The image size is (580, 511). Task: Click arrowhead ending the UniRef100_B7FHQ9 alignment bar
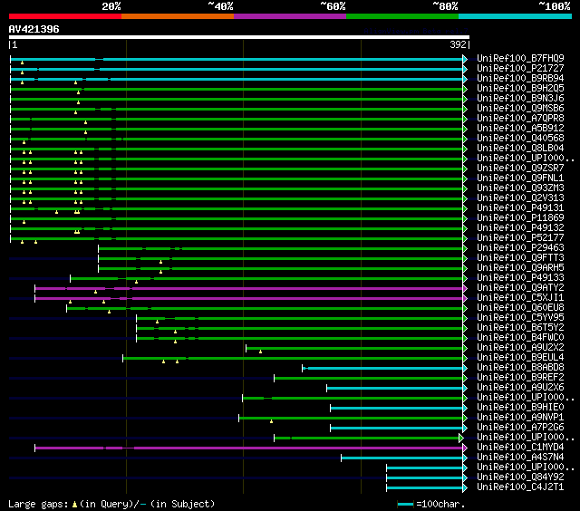point(465,58)
